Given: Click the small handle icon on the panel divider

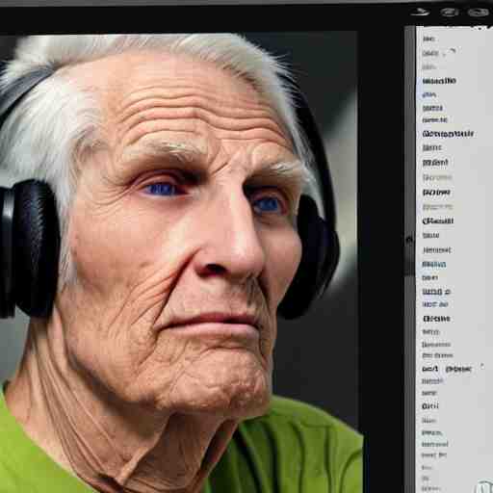Looking at the screenshot, I should pos(409,240).
